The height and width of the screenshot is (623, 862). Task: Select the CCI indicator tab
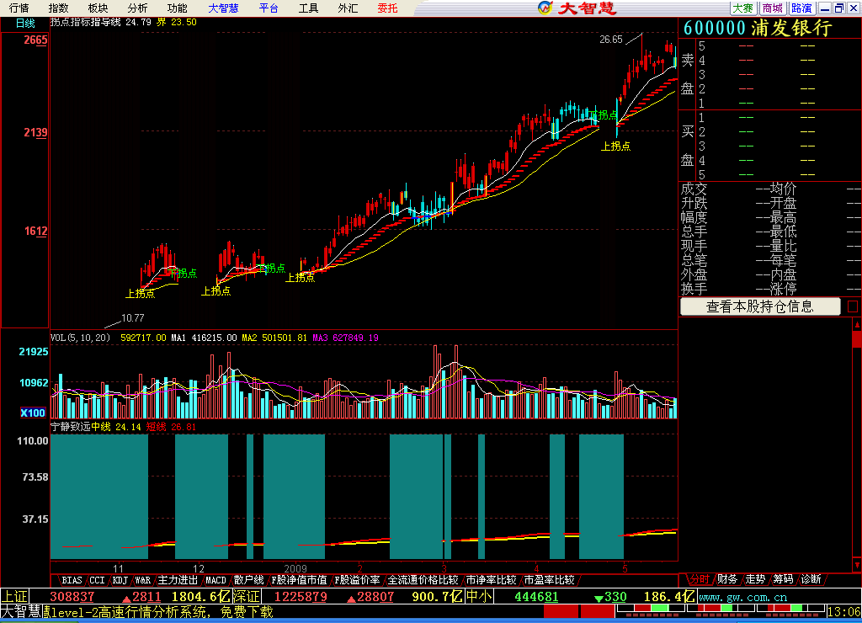click(x=97, y=580)
